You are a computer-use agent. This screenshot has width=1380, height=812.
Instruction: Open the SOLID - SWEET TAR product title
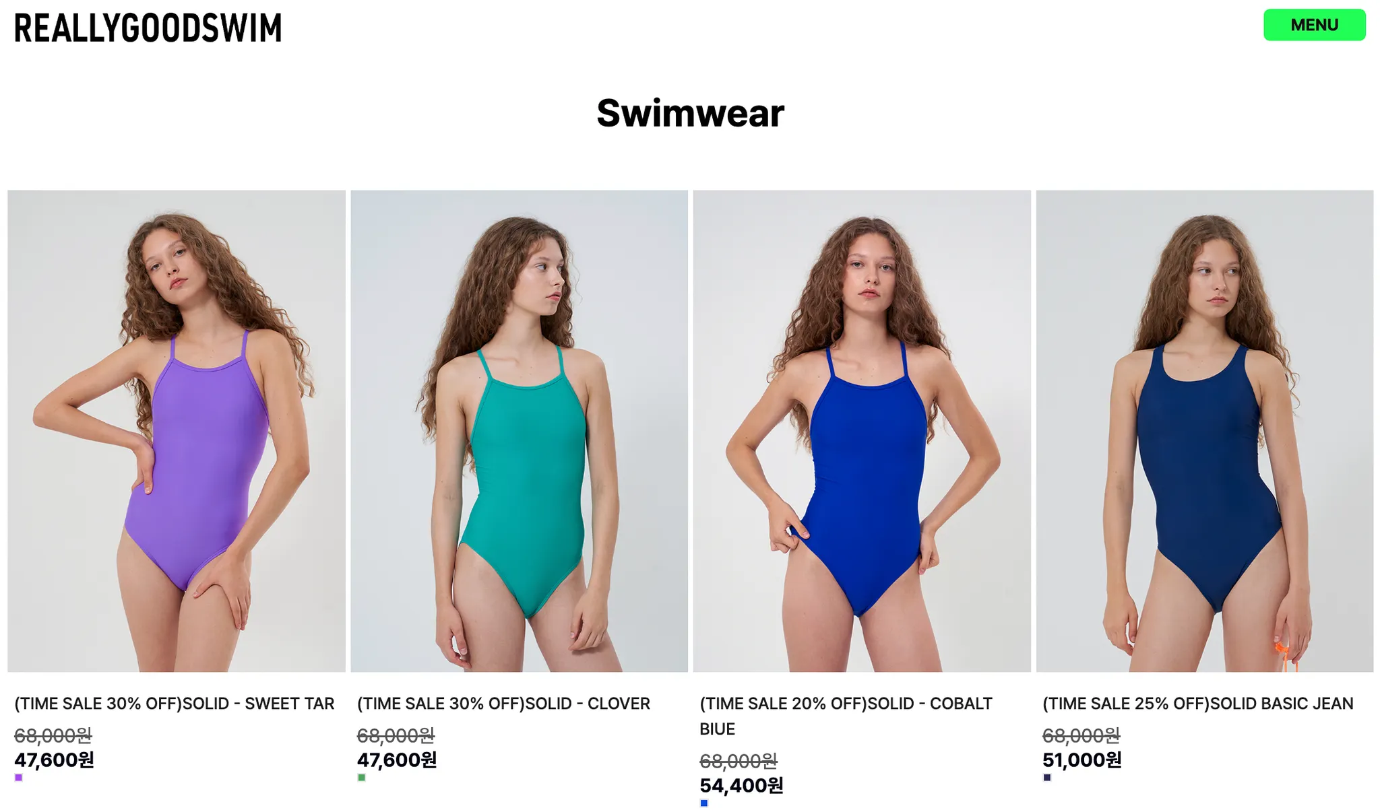coord(175,704)
